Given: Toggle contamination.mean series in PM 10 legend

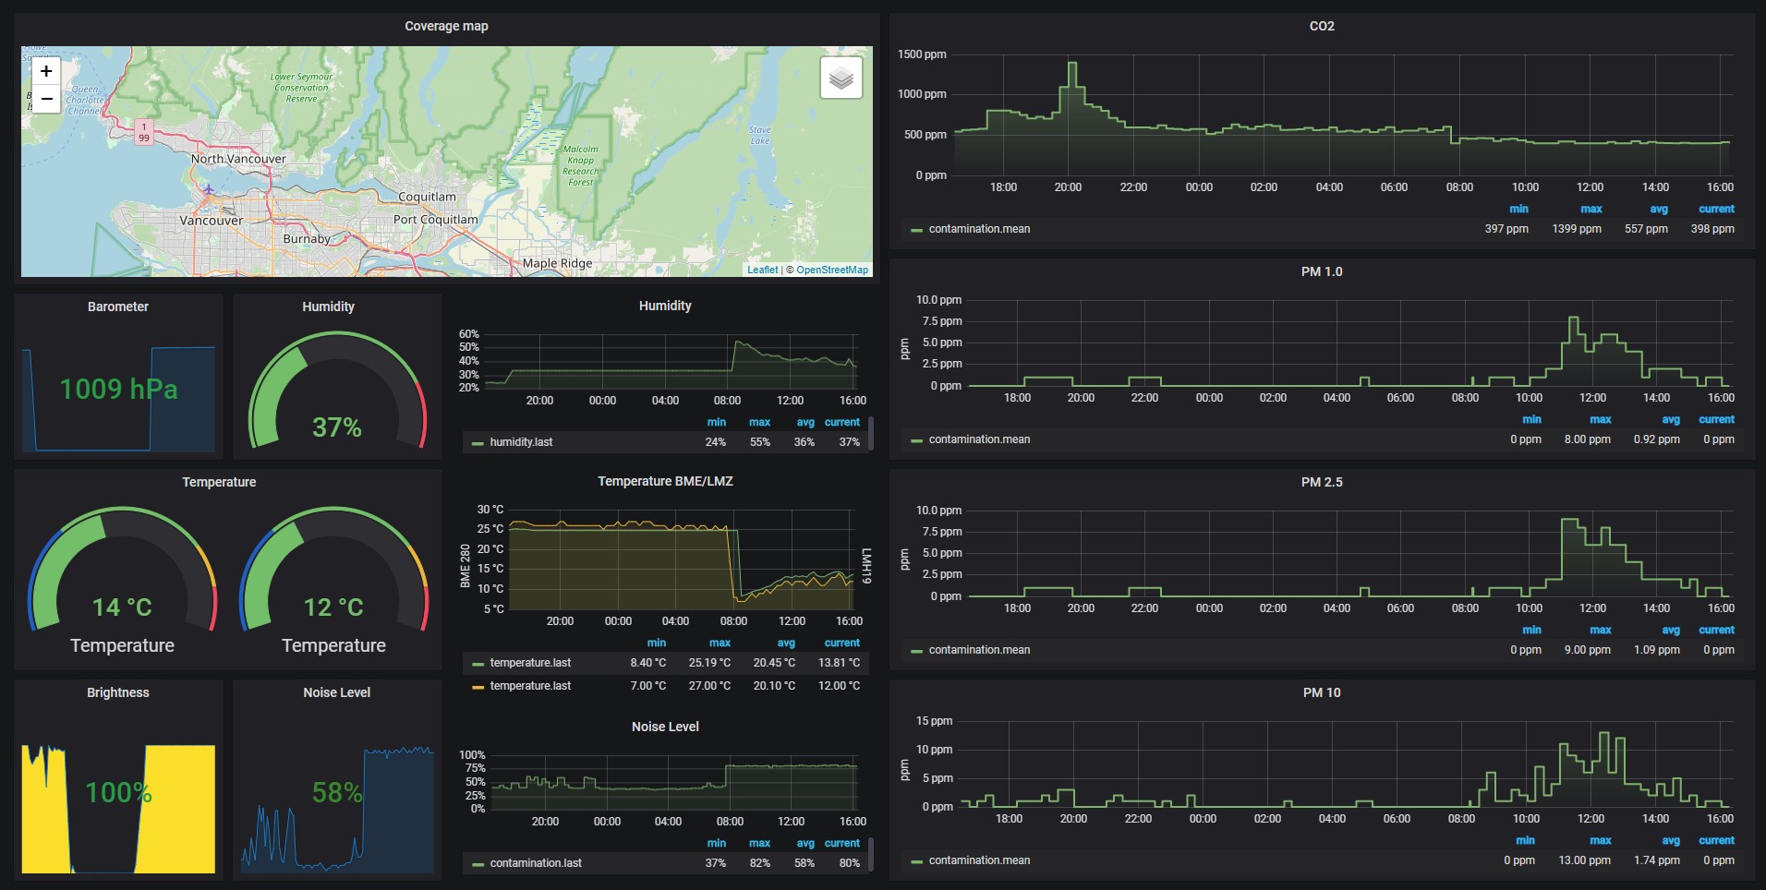Looking at the screenshot, I should click(979, 860).
